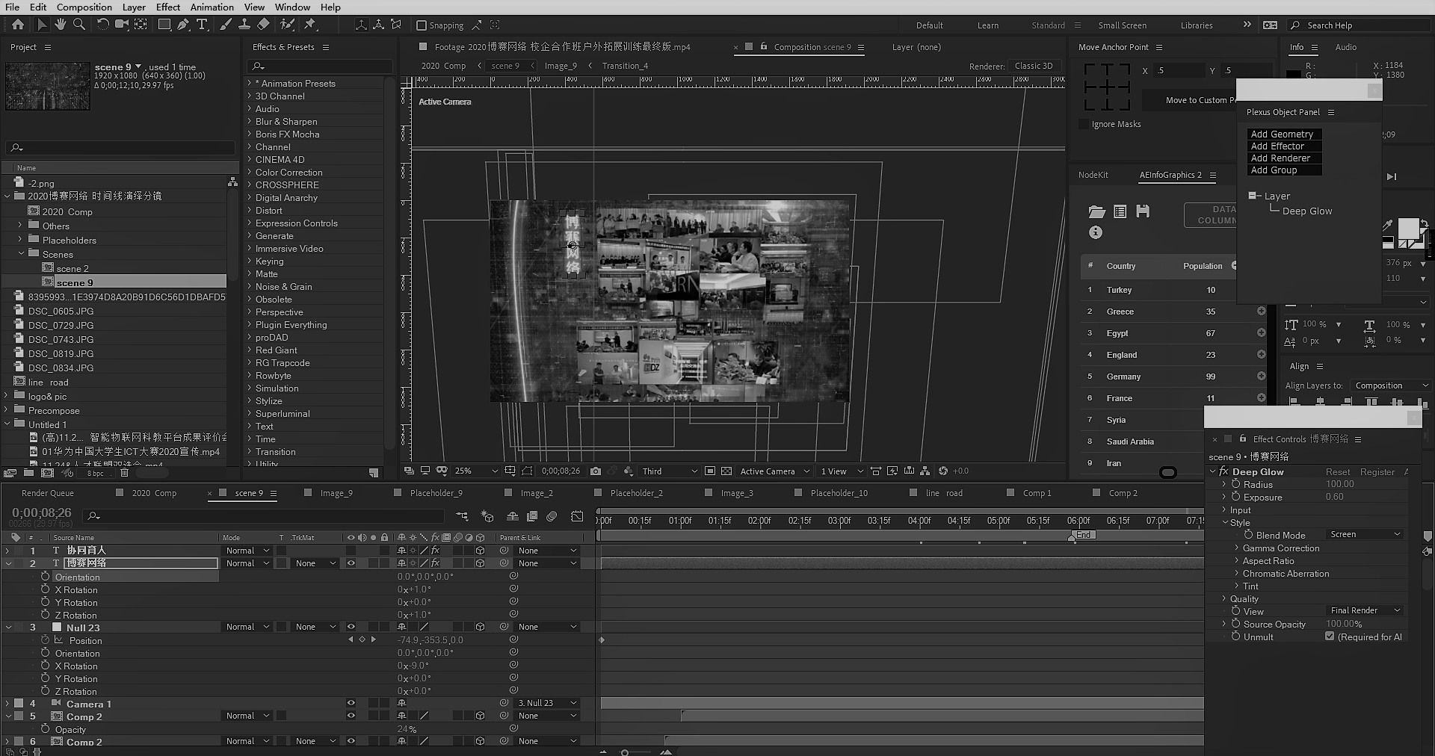Open composition flowchart icon in viewer
Image resolution: width=1435 pixels, height=756 pixels.
point(925,471)
